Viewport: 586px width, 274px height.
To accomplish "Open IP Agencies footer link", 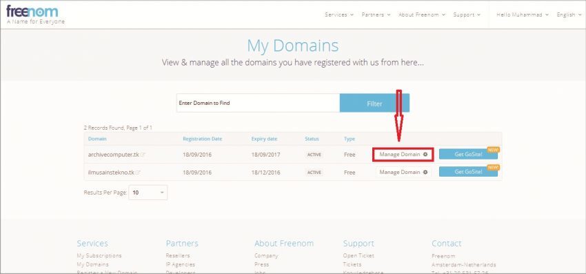I will [180, 264].
